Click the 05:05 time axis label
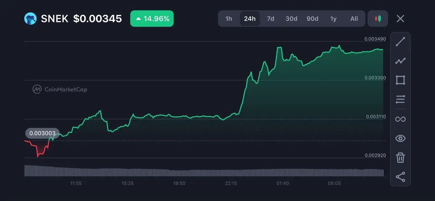 click(x=334, y=183)
